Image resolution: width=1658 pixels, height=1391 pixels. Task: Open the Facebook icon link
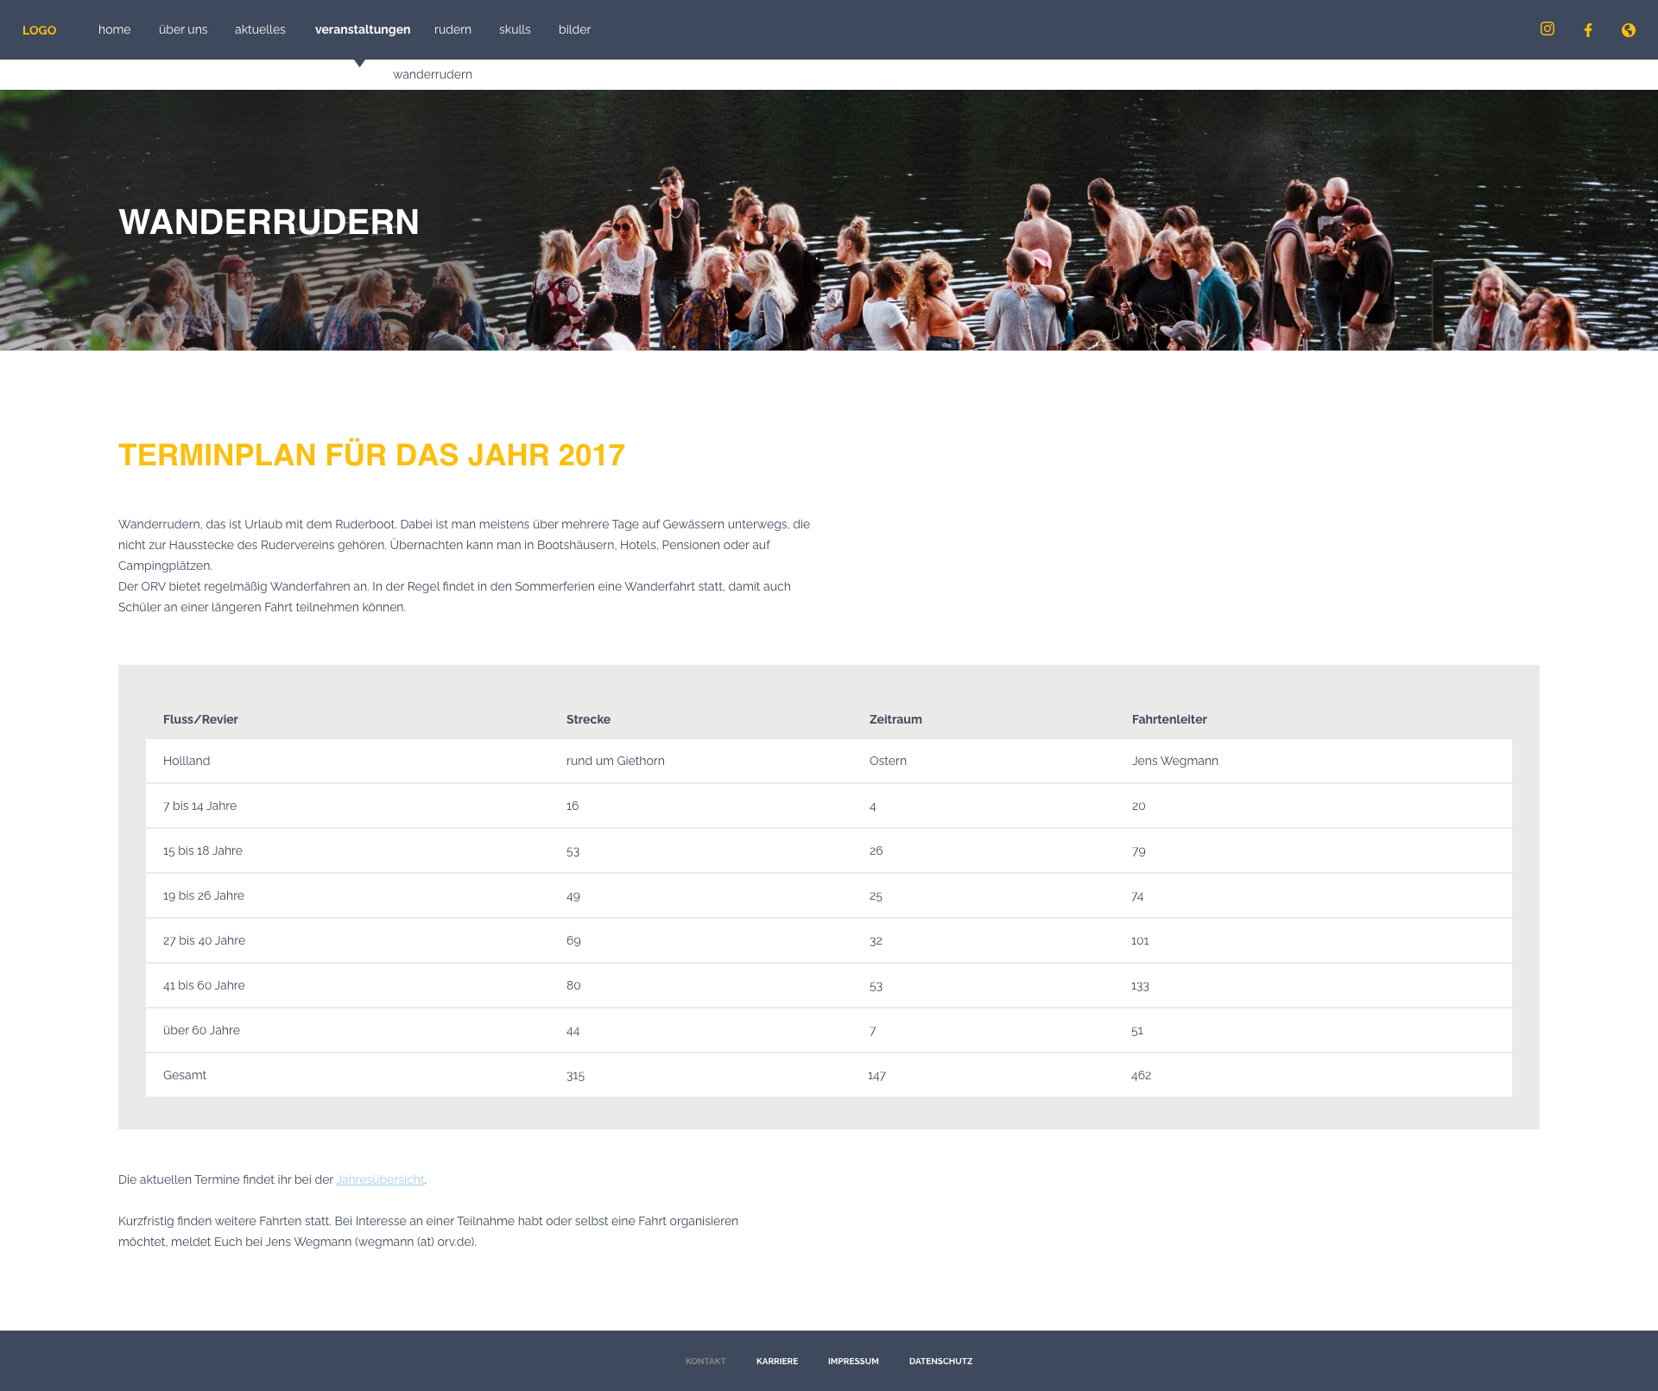point(1587,30)
